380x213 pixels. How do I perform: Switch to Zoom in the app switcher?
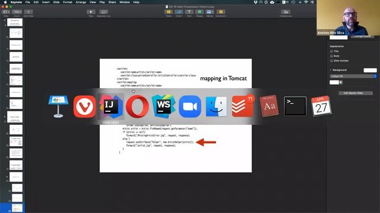pyautogui.click(x=190, y=106)
